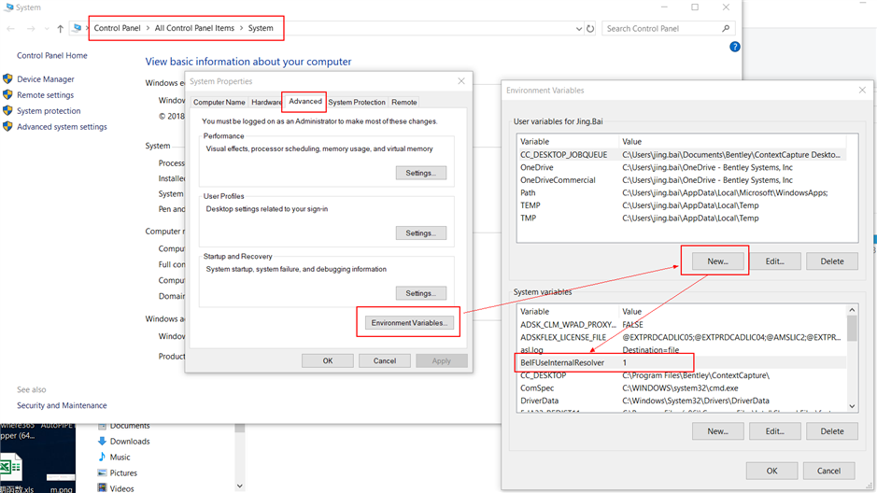Open Advanced system settings link
Screen dimensions: 877x493
coord(62,127)
